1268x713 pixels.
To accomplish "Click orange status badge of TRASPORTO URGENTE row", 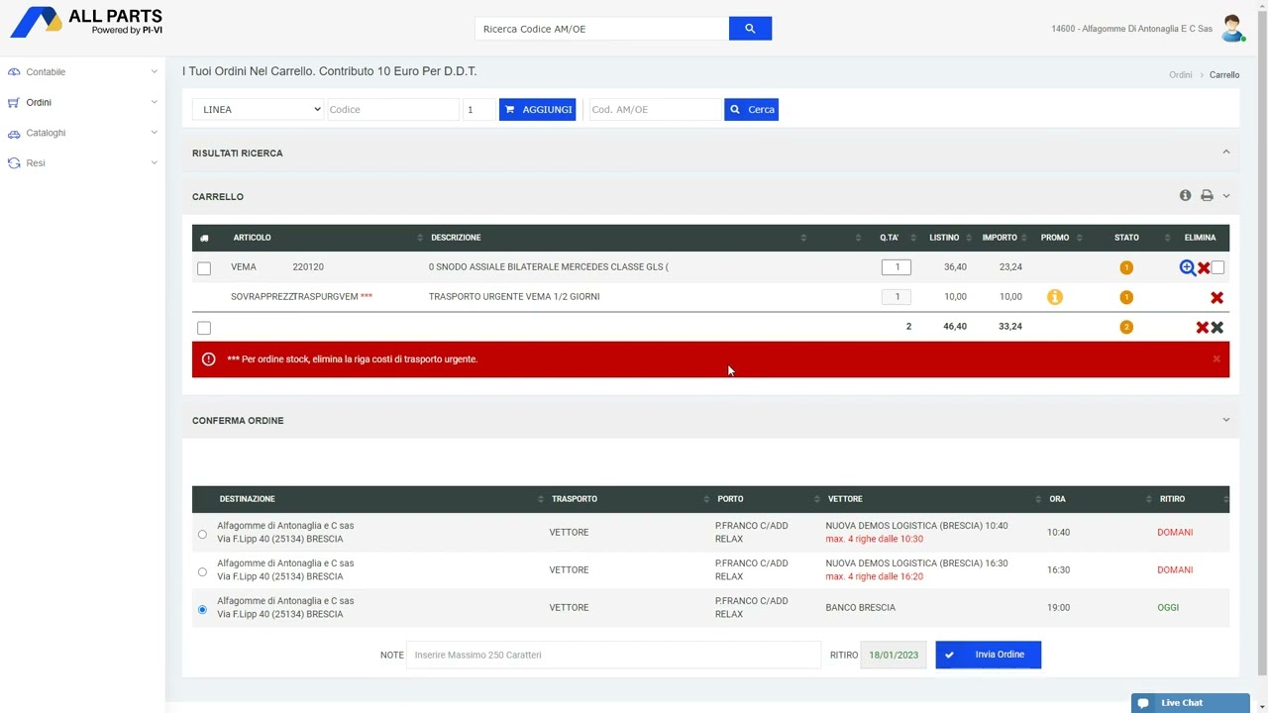I will click(x=1126, y=297).
